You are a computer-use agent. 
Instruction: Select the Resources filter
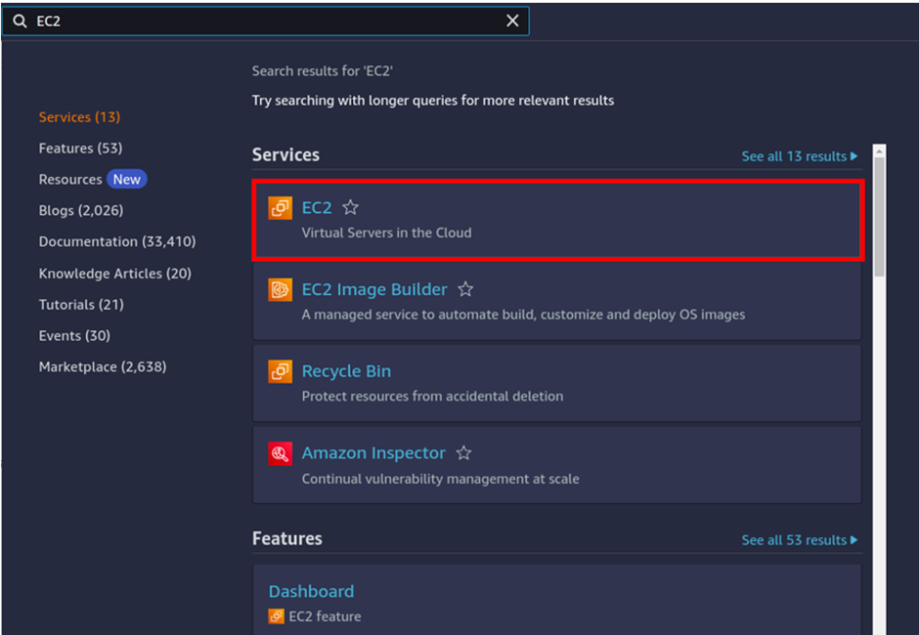[x=70, y=179]
